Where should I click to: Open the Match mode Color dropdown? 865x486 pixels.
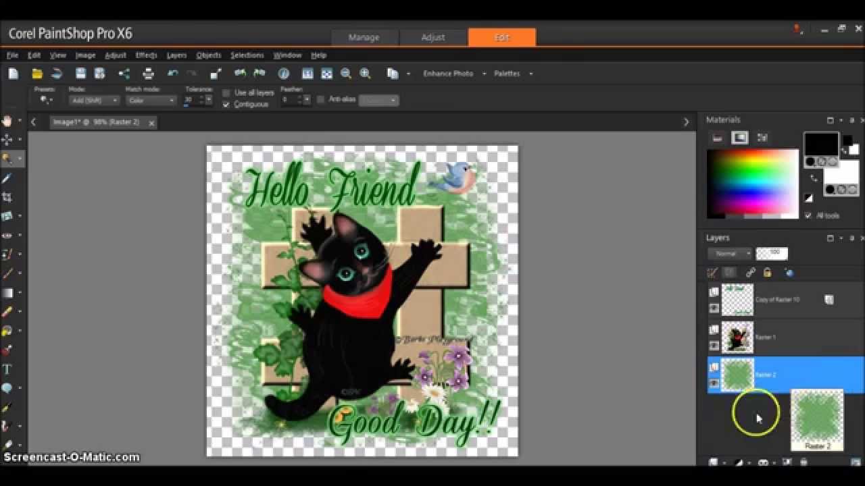[x=151, y=100]
